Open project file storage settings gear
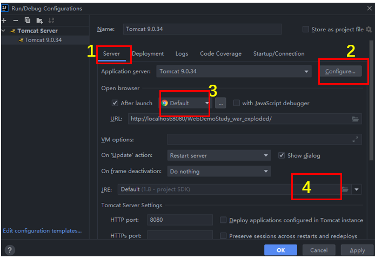 (x=369, y=29)
